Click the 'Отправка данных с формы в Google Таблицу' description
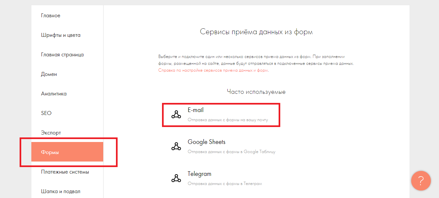This screenshot has height=198, width=439. [231, 152]
